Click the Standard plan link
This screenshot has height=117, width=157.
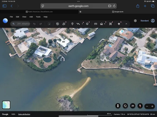click(144, 21)
